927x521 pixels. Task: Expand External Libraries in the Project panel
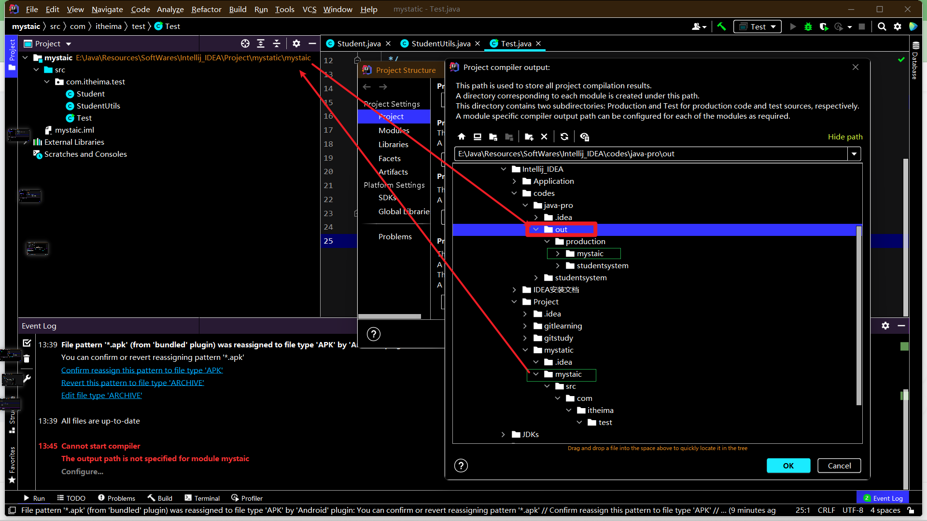(26, 142)
